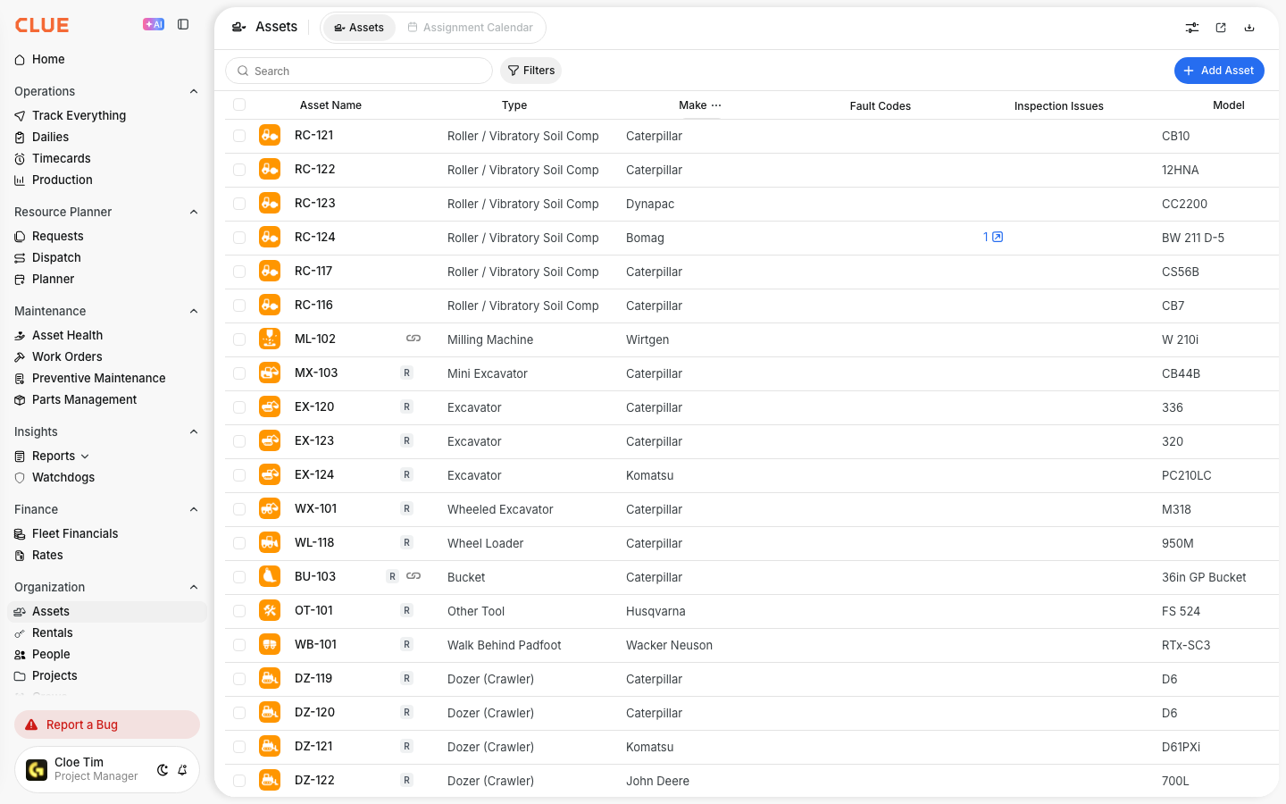Select the Assets tab
The width and height of the screenshot is (1286, 804).
coord(359,28)
